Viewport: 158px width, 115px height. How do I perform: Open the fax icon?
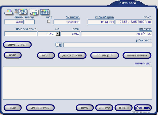(x=34, y=12)
